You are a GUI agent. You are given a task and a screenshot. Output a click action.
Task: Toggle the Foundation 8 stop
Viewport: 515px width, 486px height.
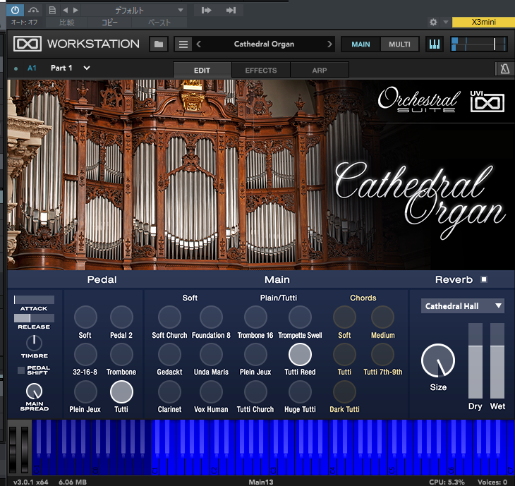point(211,317)
